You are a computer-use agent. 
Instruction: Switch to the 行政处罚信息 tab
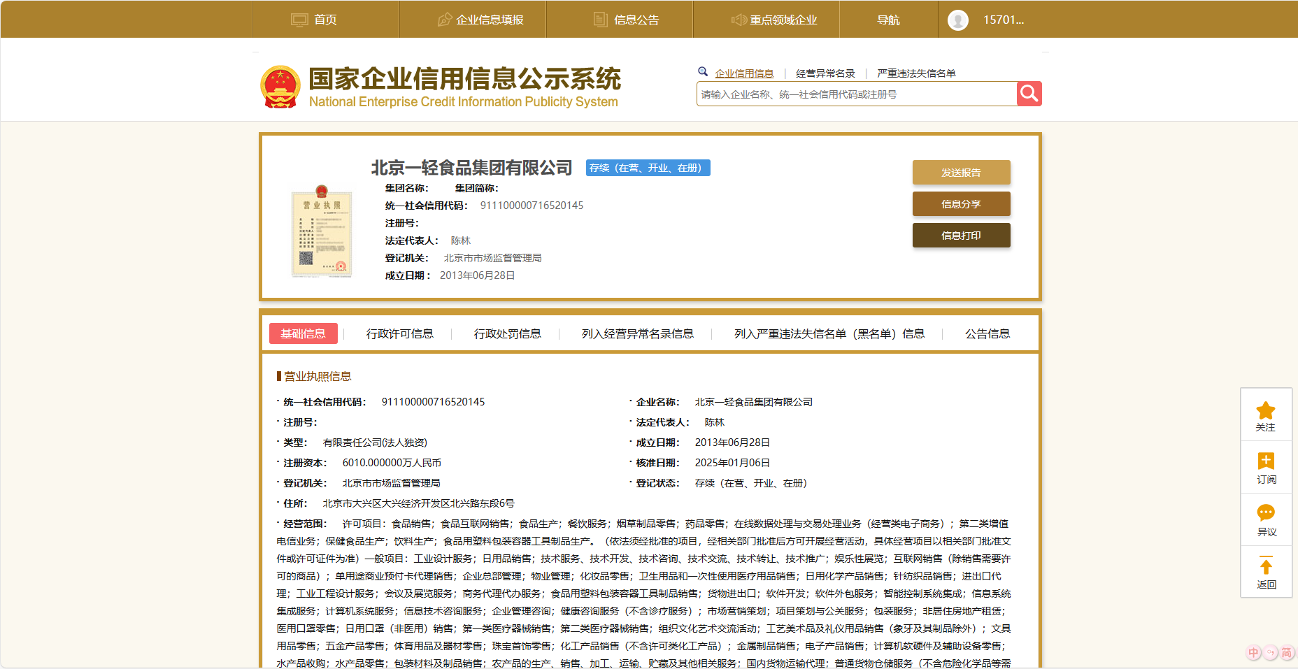[508, 333]
